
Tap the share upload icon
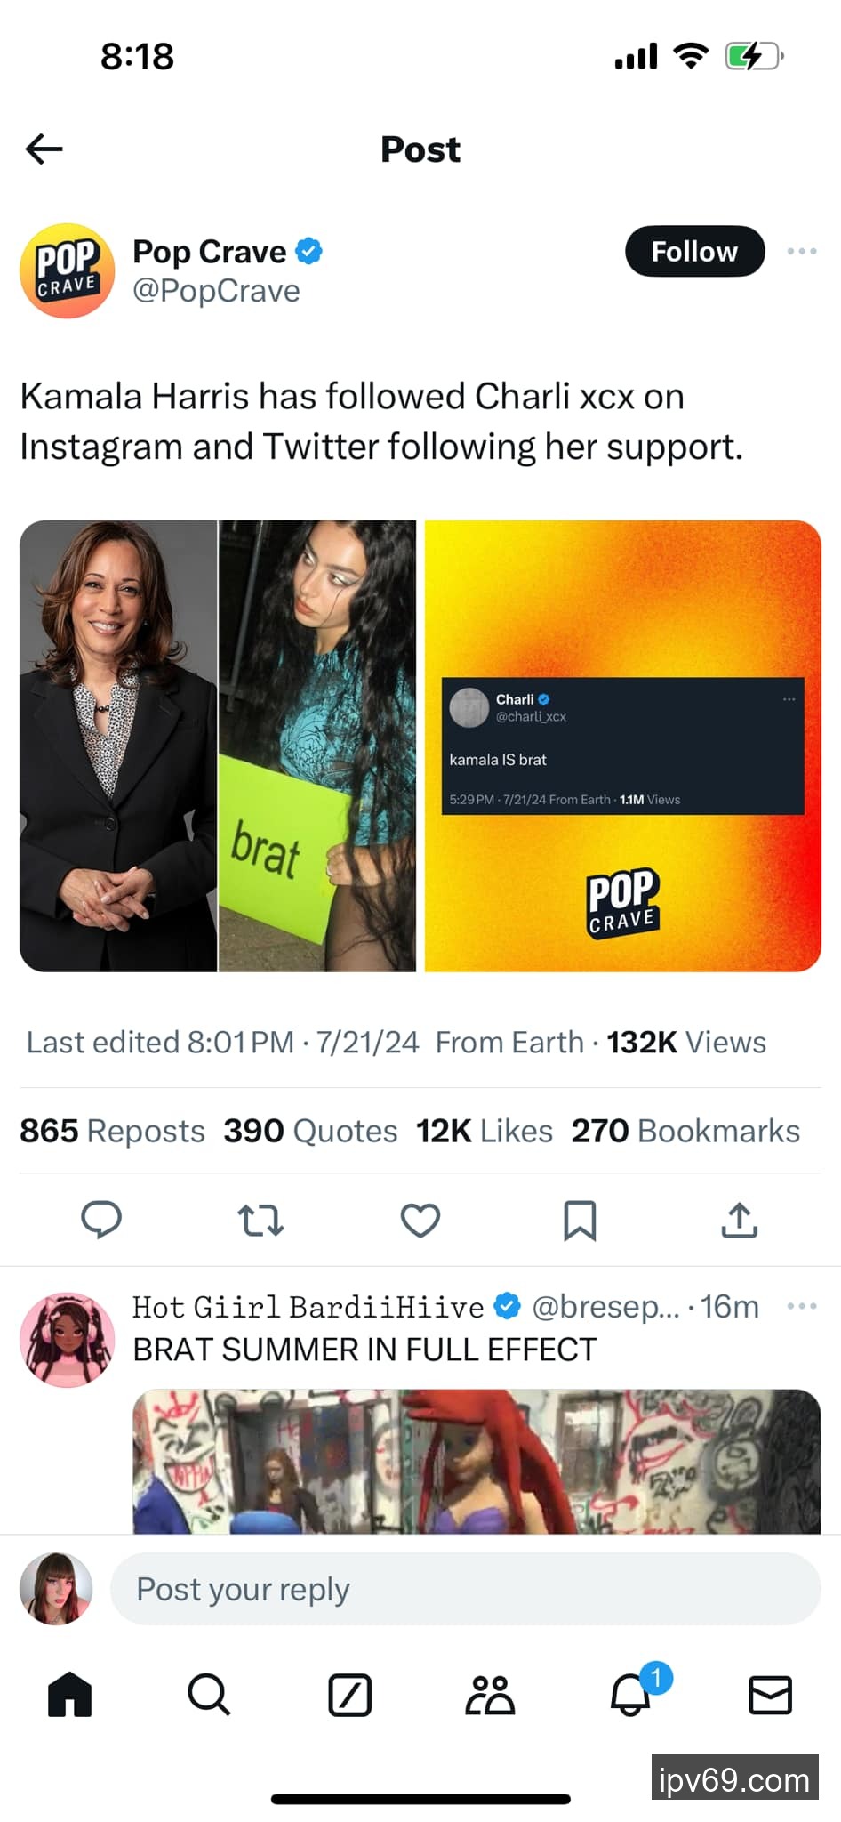click(739, 1220)
